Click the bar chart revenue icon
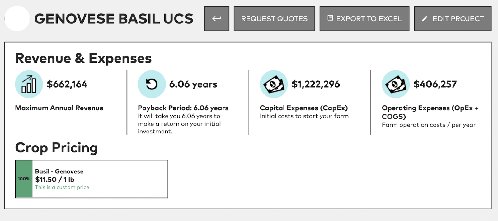This screenshot has height=221, width=498. pos(29,84)
